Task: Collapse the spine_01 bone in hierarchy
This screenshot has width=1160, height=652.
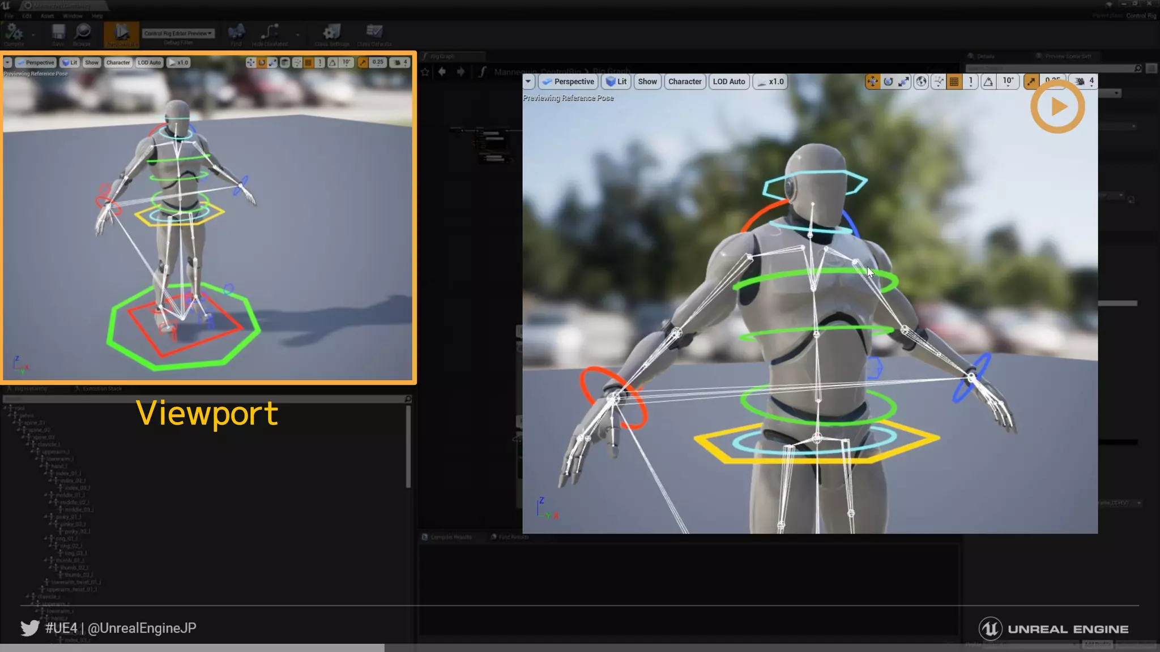Action: click(x=15, y=423)
